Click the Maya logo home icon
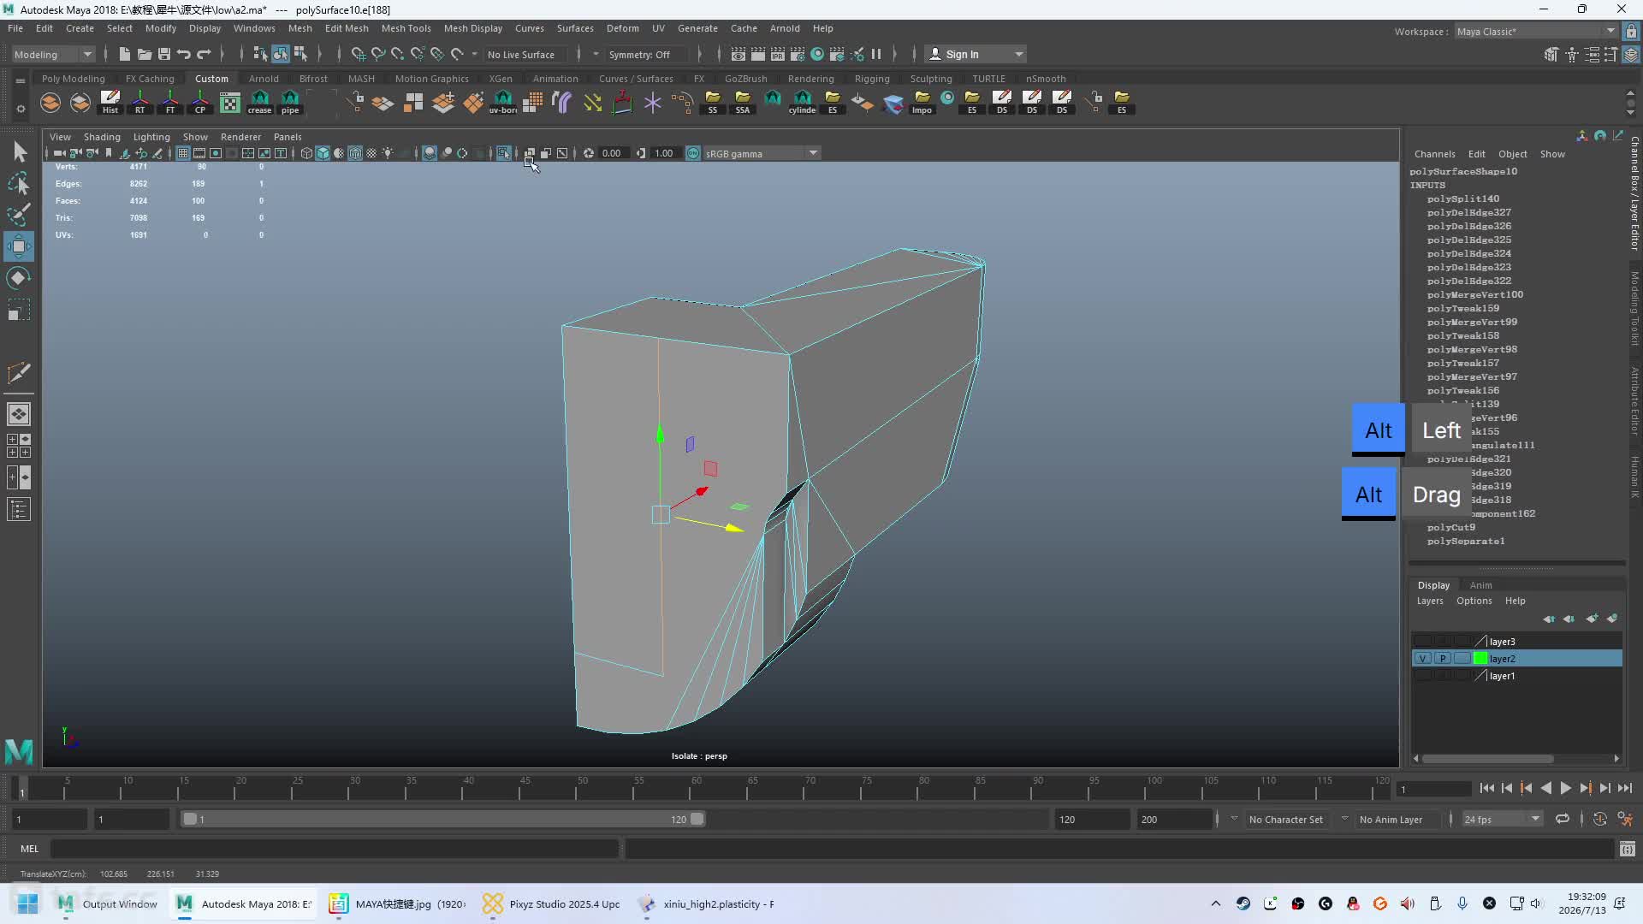 pos(19,751)
